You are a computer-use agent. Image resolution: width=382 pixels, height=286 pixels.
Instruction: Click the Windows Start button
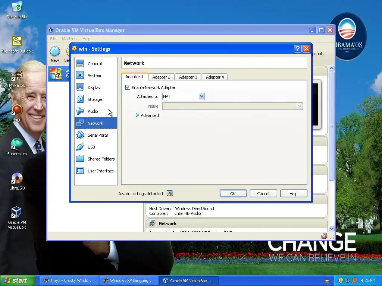pyautogui.click(x=18, y=280)
